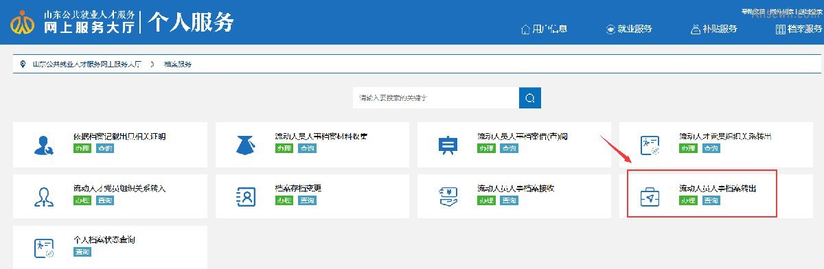This screenshot has height=269, width=824.
Task: Click the site logo in the header
Action: (23, 23)
